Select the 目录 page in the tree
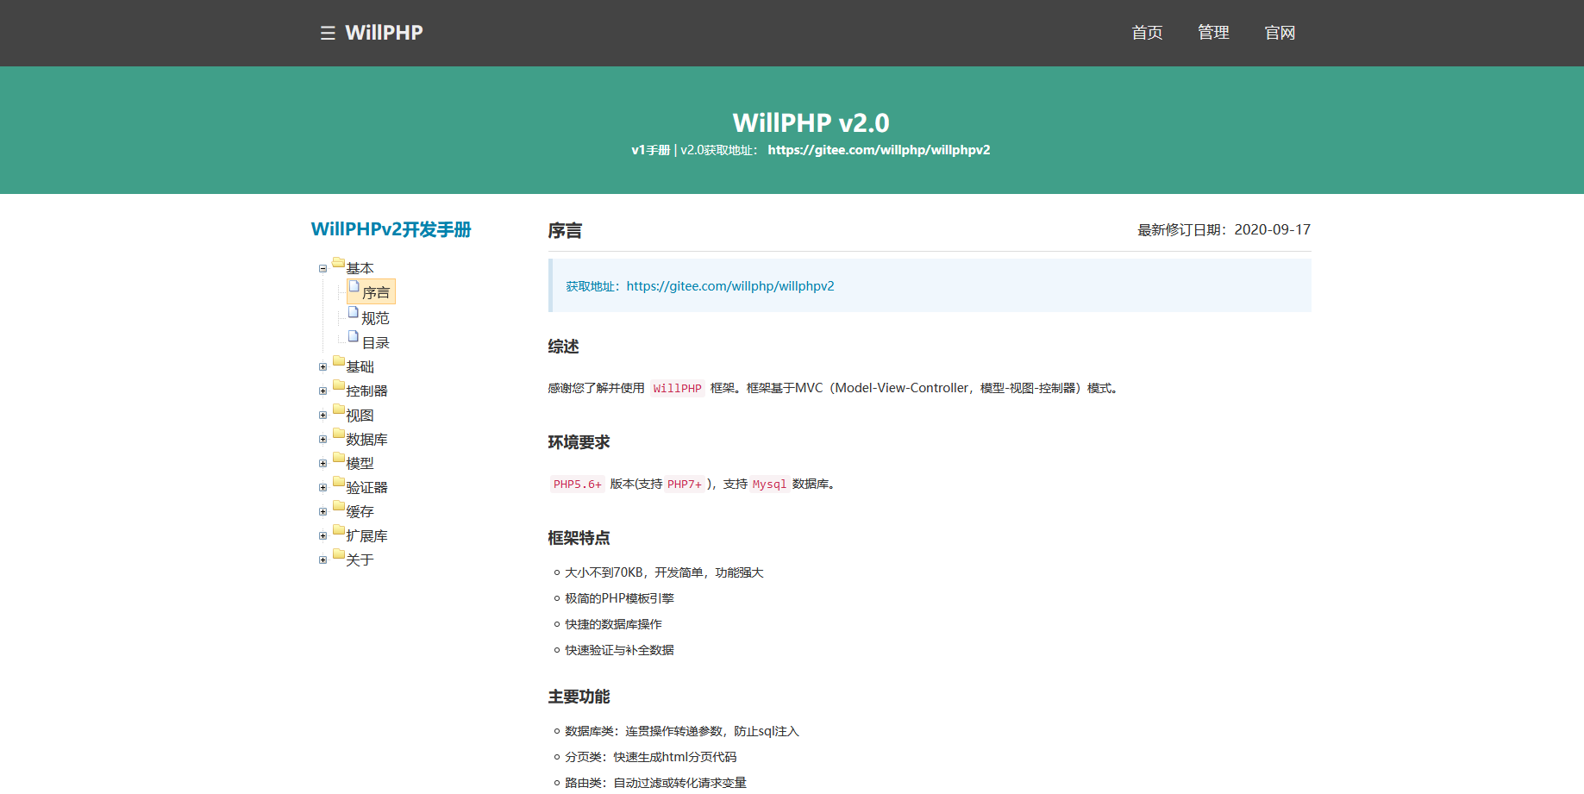Screen dimensions: 1584x794 click(375, 342)
